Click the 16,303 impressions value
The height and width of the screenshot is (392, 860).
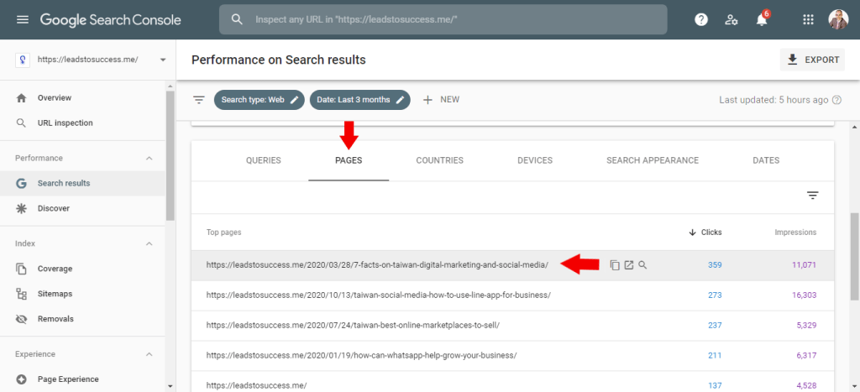pyautogui.click(x=804, y=295)
